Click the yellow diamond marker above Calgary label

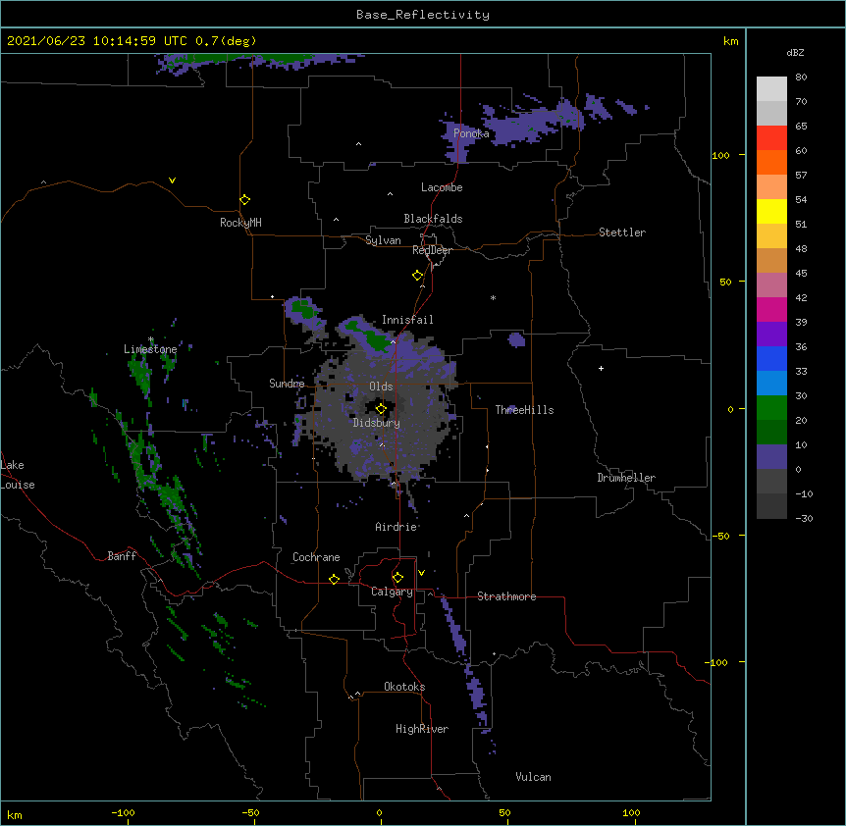[x=397, y=578]
